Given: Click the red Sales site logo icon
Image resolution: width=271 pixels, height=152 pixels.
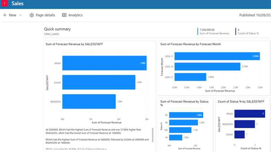Looking at the screenshot, I should [5, 3].
